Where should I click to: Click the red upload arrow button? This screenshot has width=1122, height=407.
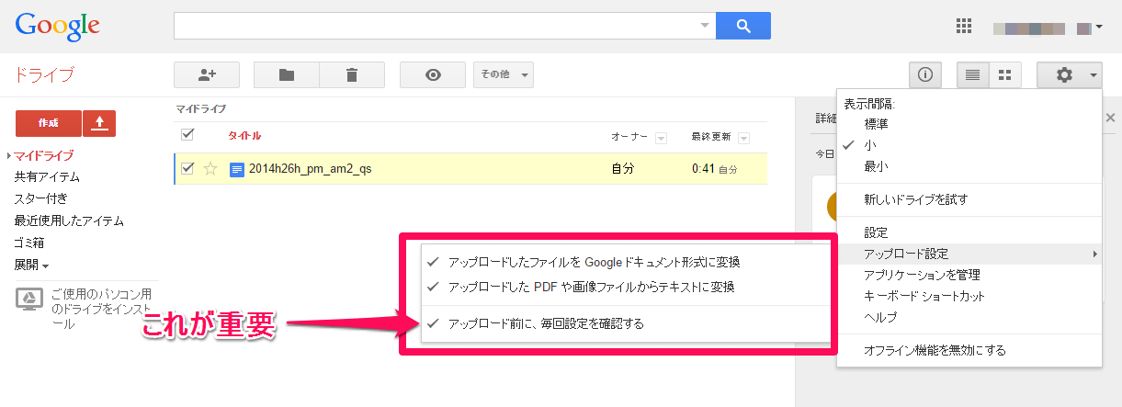(99, 123)
